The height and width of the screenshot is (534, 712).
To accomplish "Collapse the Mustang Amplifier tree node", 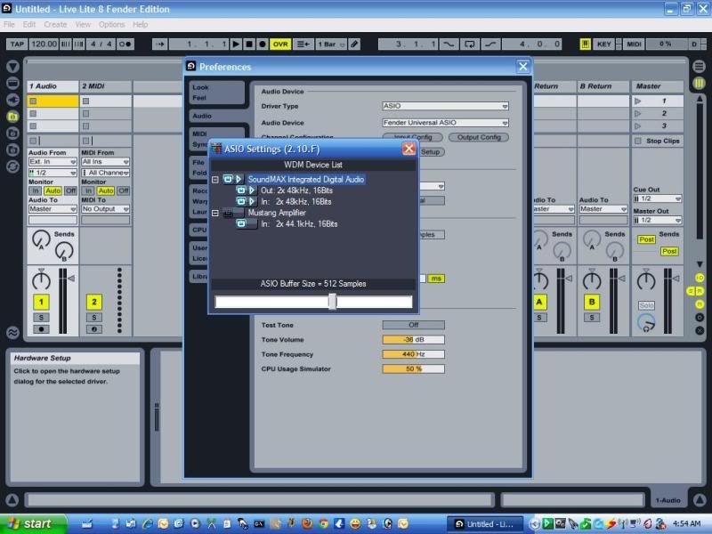I will pos(215,214).
